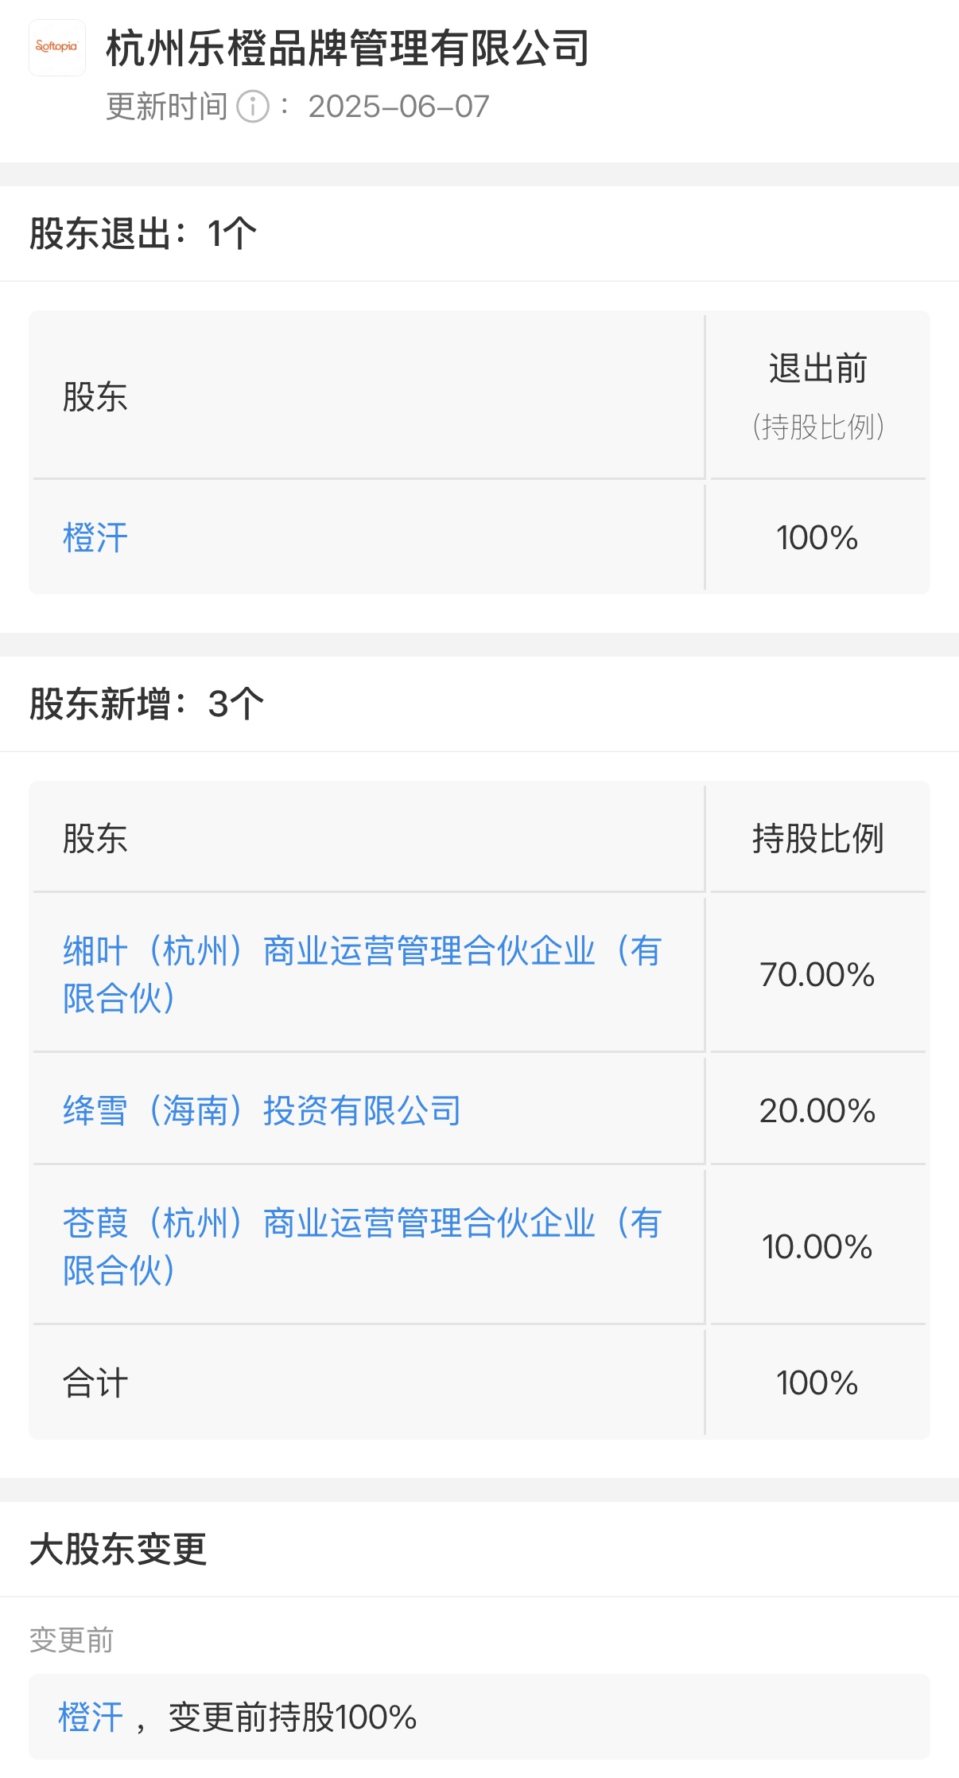Click the company title 杭州乐橙品牌管理有限公司
Screen dimensions: 959x1778
[347, 48]
